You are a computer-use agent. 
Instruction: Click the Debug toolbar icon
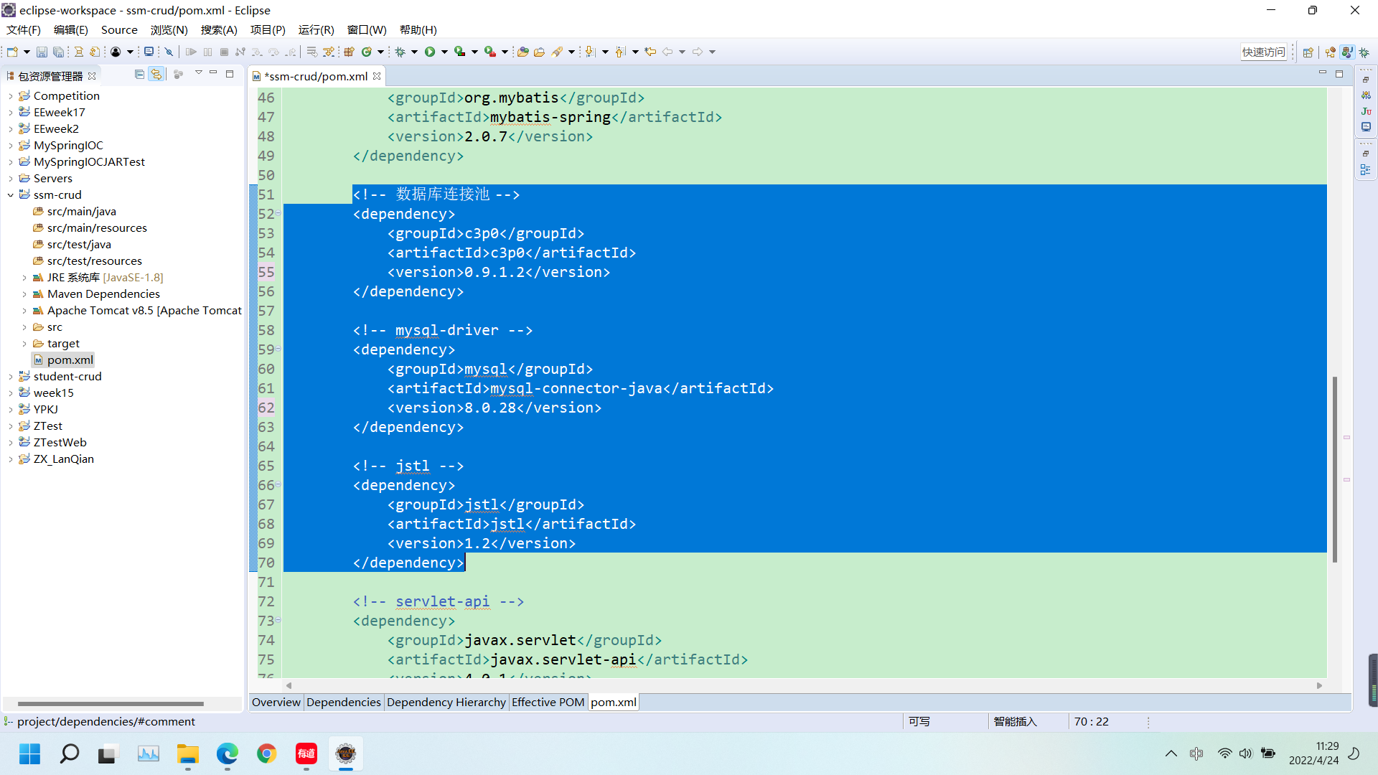[x=406, y=51]
